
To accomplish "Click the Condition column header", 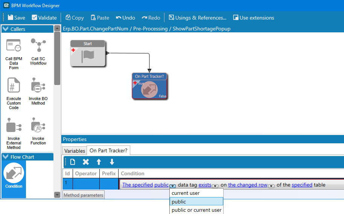I will (231, 173).
